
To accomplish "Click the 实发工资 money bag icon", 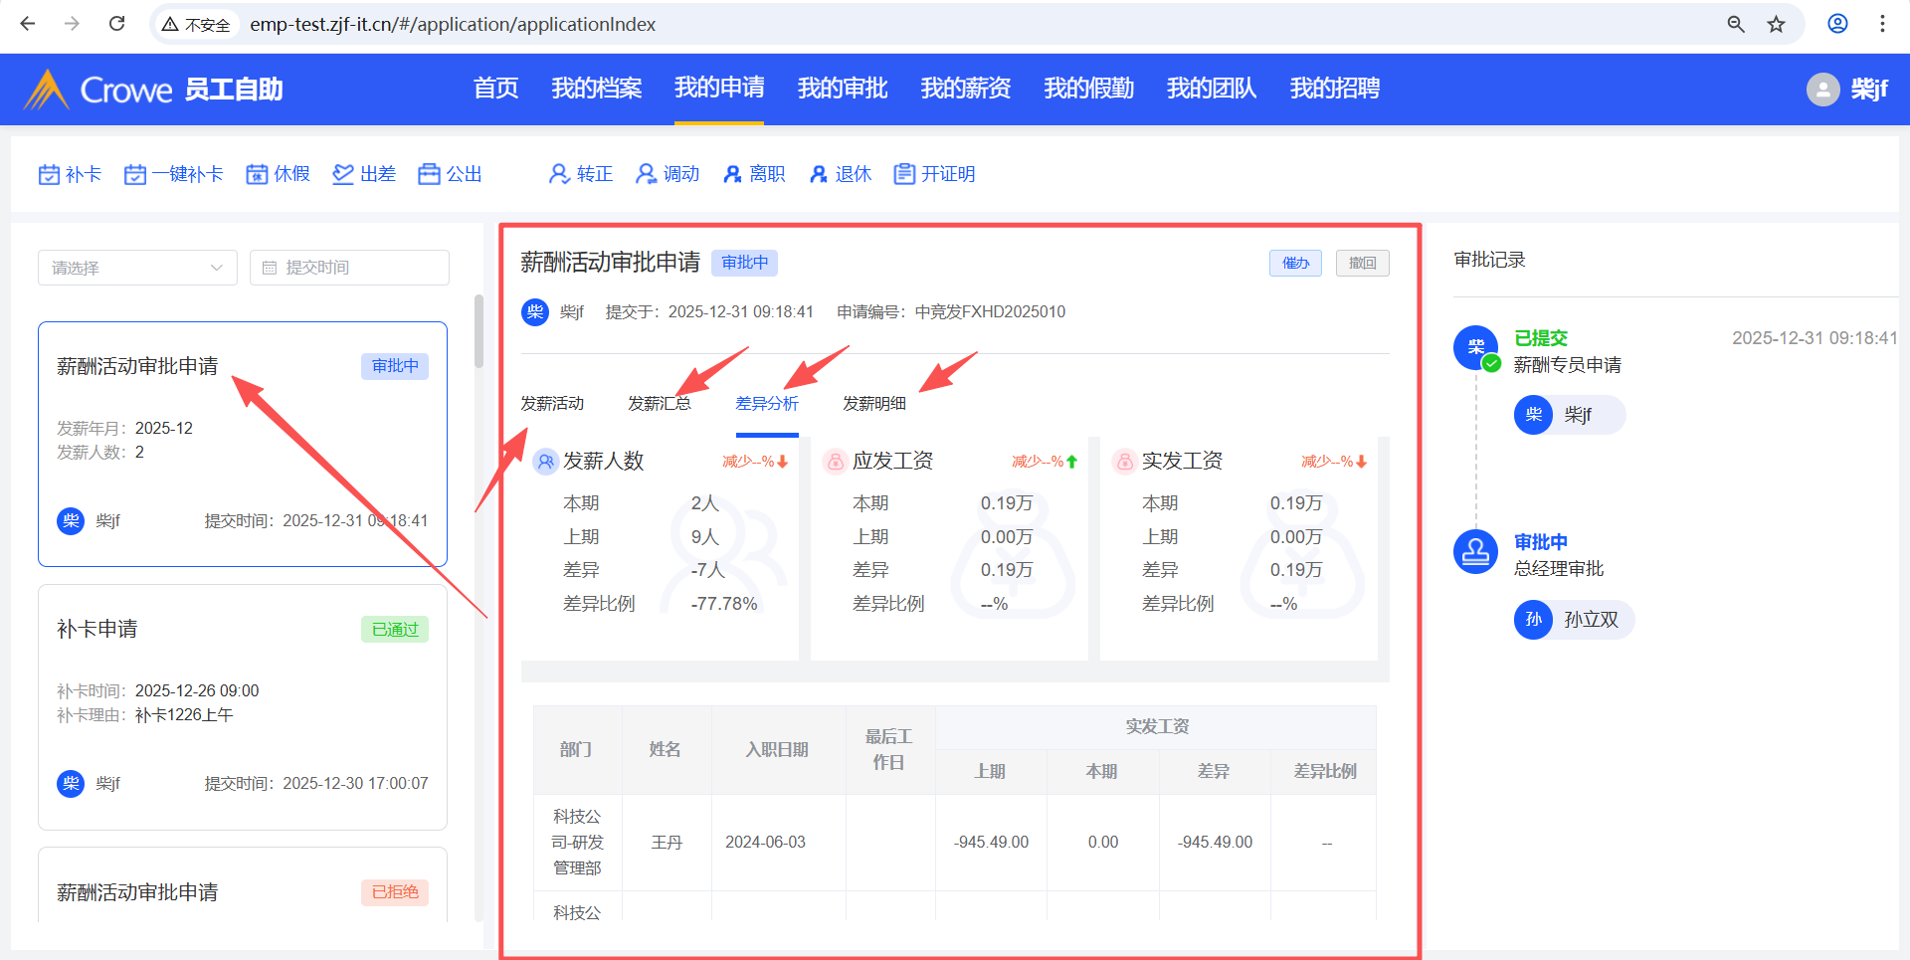I will pyautogui.click(x=1124, y=462).
